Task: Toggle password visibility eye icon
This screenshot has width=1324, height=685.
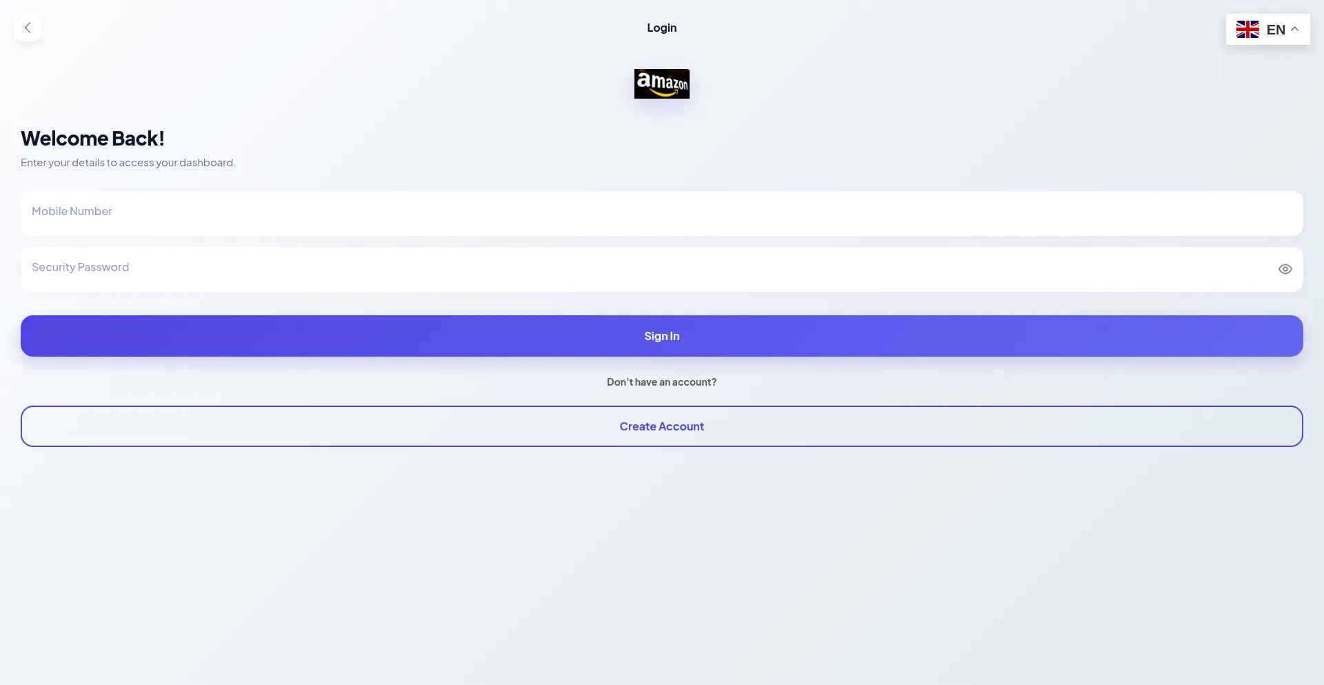Action: (x=1285, y=269)
